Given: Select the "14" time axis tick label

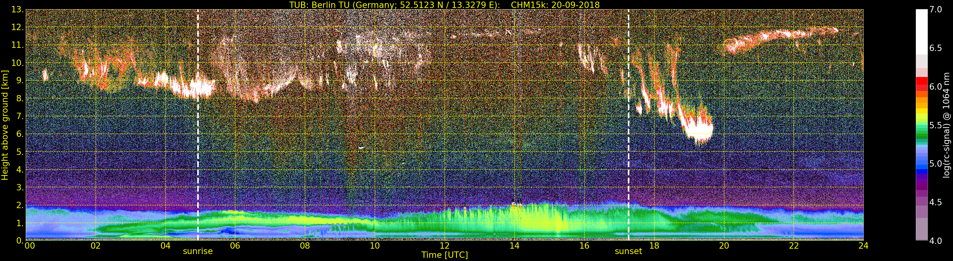Looking at the screenshot, I should point(514,246).
